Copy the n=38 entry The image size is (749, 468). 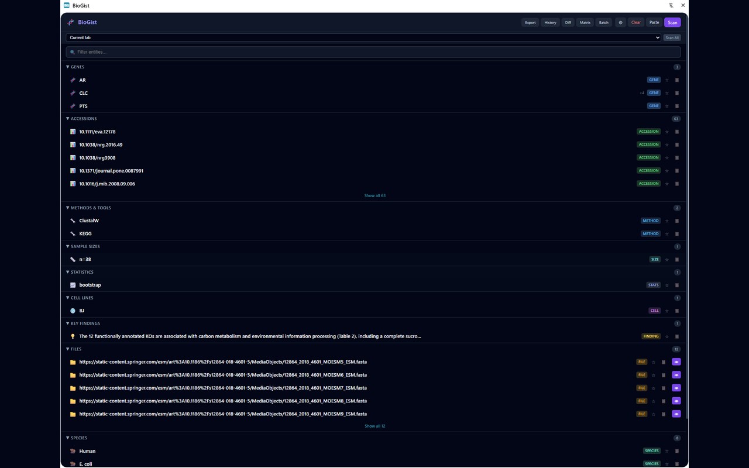click(677, 259)
